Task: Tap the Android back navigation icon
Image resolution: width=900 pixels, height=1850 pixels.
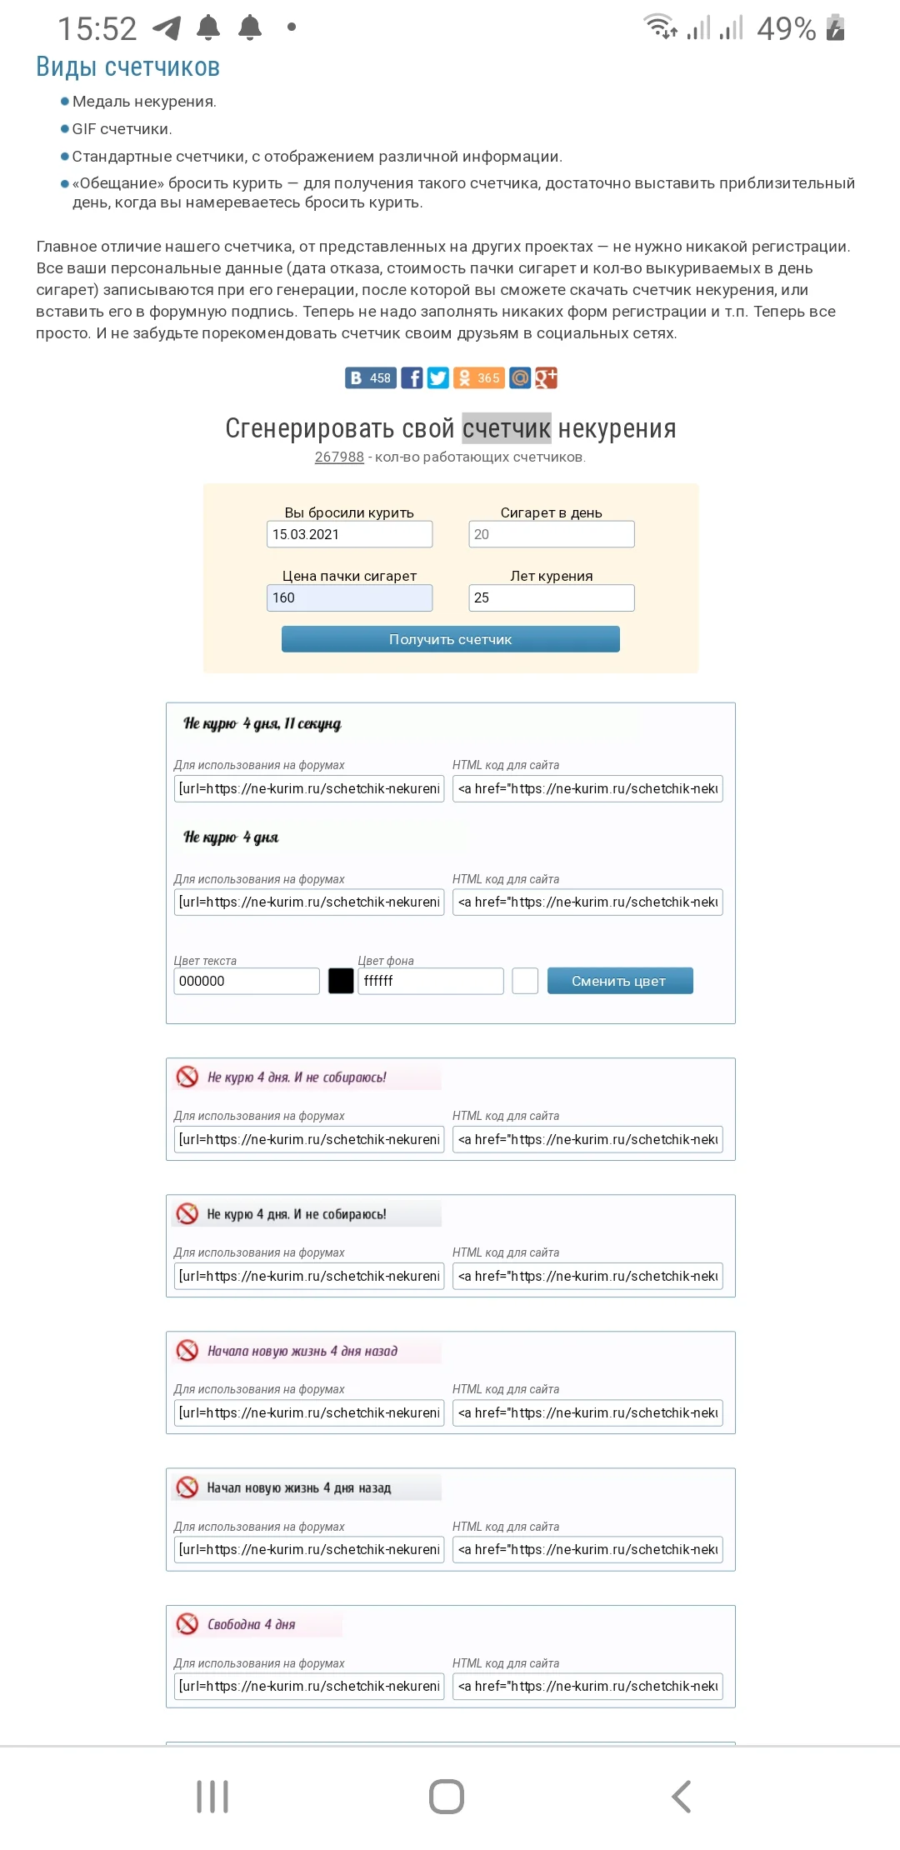Action: tap(682, 1797)
